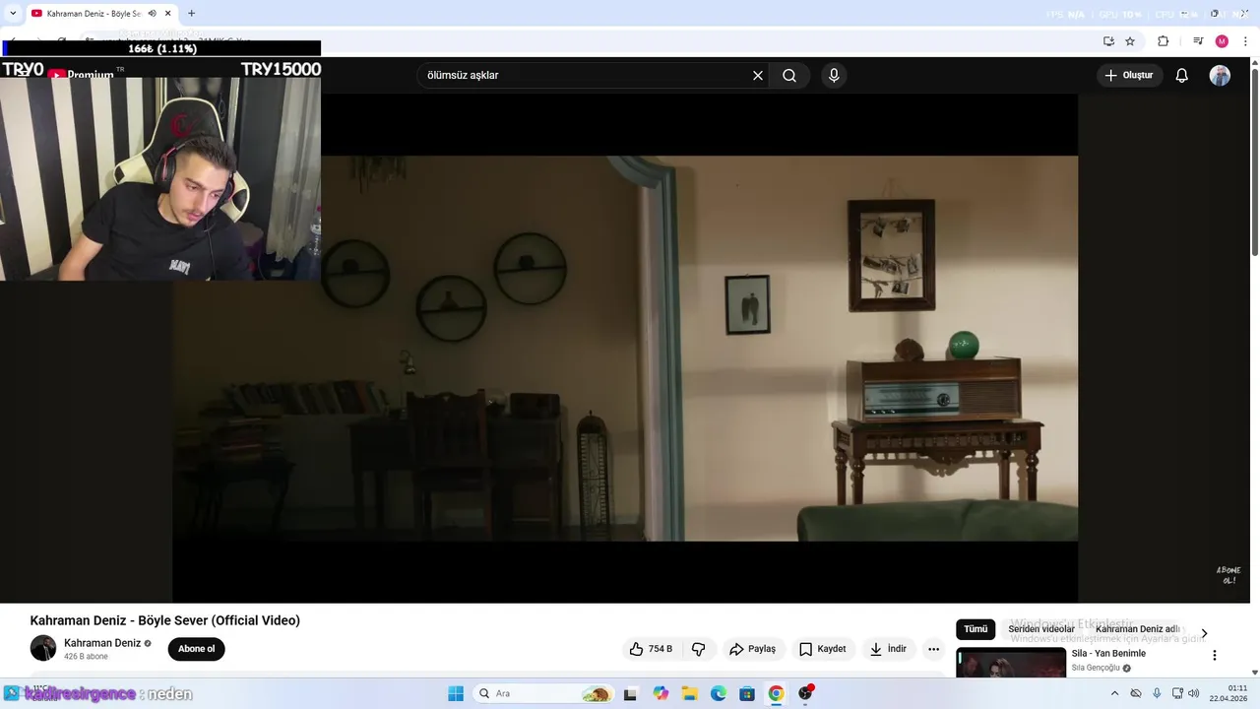Screen dimensions: 1260x709
Task: Select the Tümü filter chip
Action: pyautogui.click(x=976, y=629)
